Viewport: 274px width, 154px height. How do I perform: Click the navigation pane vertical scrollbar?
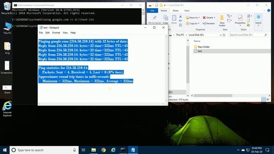pyautogui.click(x=188, y=65)
